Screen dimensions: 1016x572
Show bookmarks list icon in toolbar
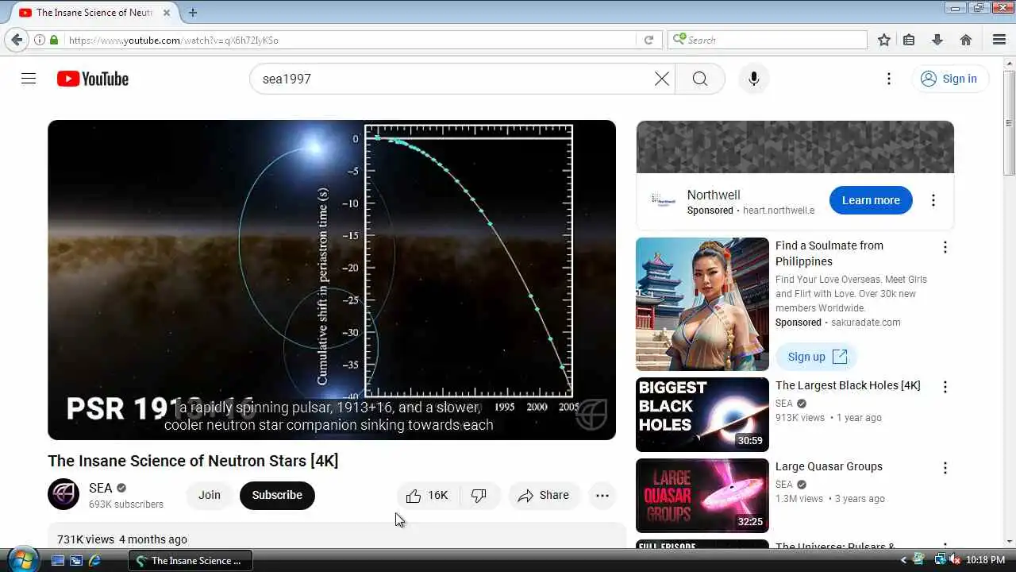909,40
